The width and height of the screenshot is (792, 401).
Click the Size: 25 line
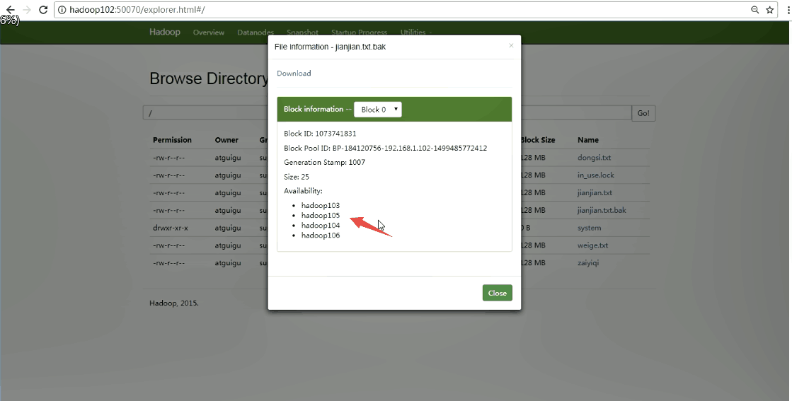tap(297, 177)
